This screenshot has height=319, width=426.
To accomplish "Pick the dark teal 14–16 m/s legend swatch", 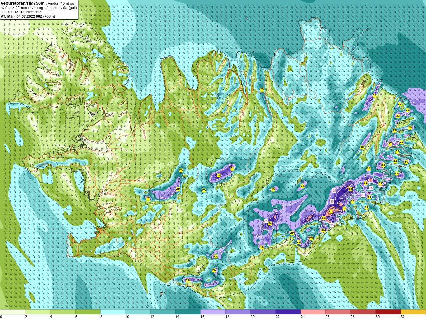I will 188,312.
